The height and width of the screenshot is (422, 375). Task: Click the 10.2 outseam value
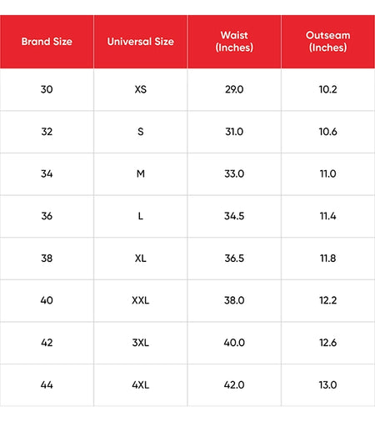click(x=328, y=89)
